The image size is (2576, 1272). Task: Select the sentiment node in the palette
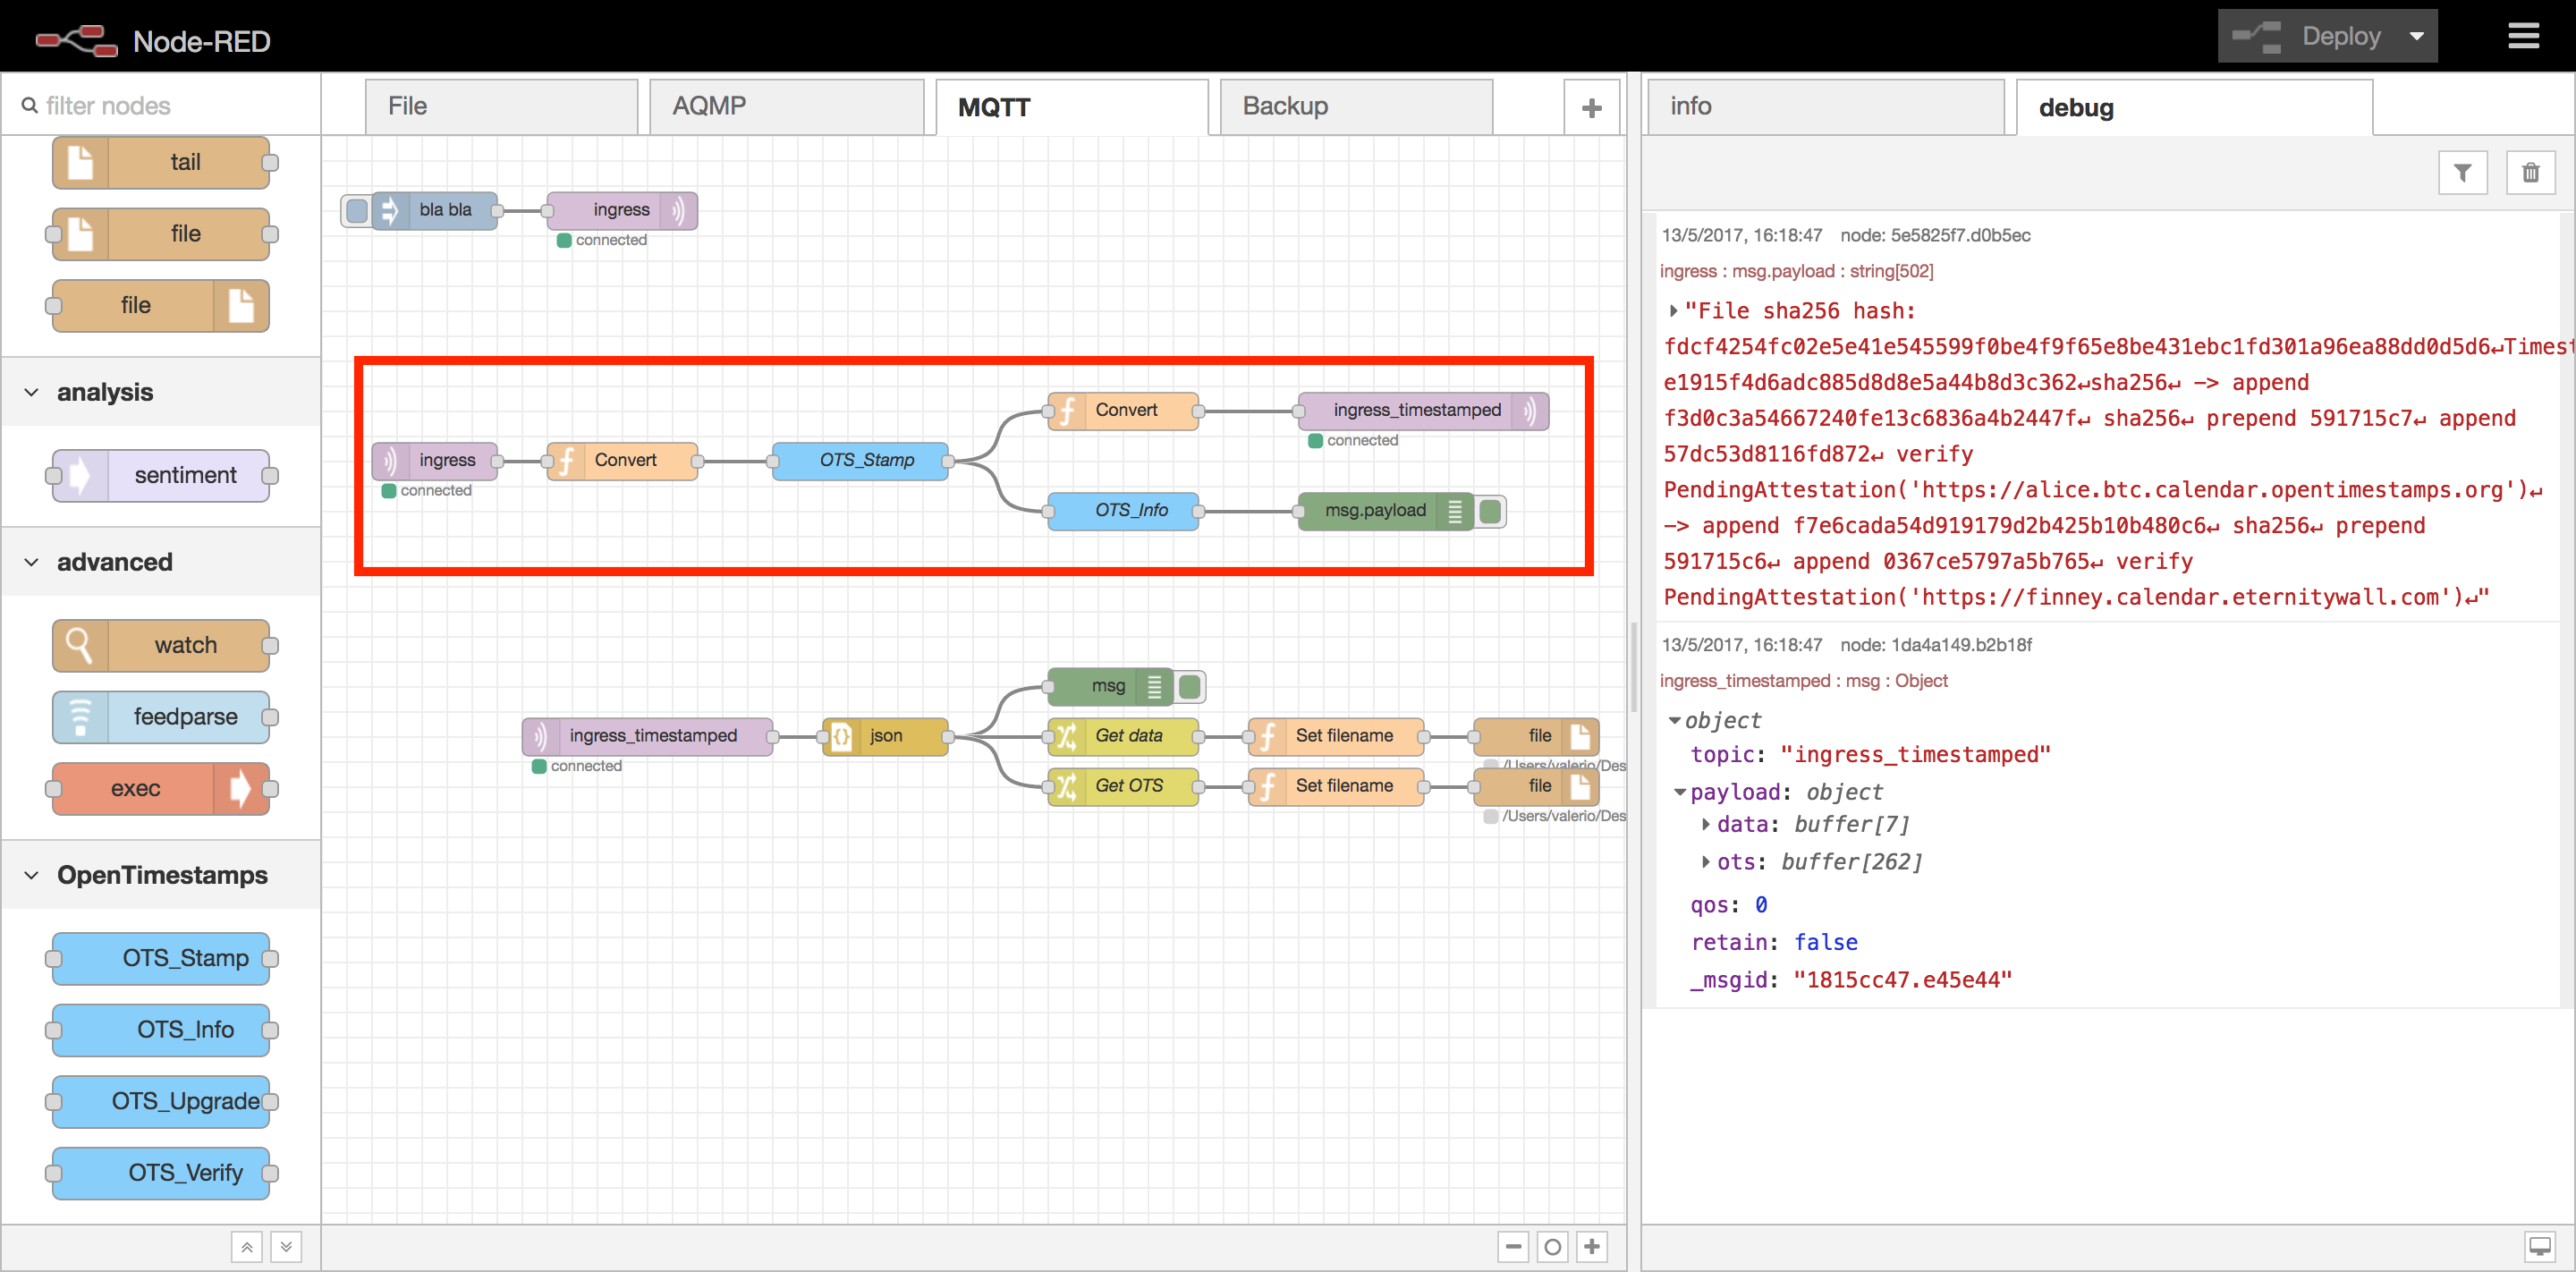(x=160, y=475)
